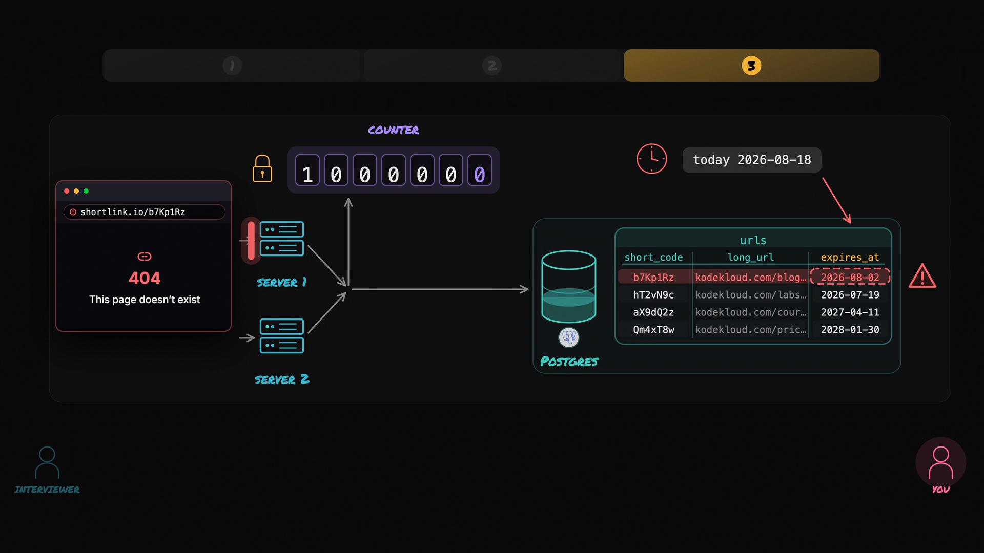
Task: Click the expiry date 2026-07-19
Action: [850, 294]
